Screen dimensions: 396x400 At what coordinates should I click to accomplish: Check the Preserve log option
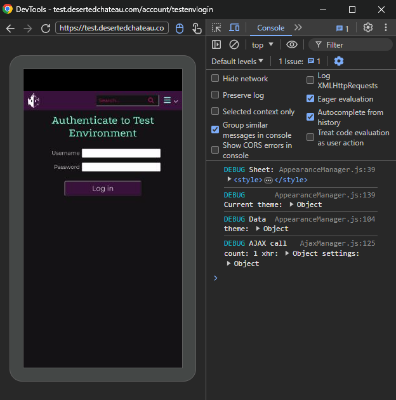coord(215,95)
